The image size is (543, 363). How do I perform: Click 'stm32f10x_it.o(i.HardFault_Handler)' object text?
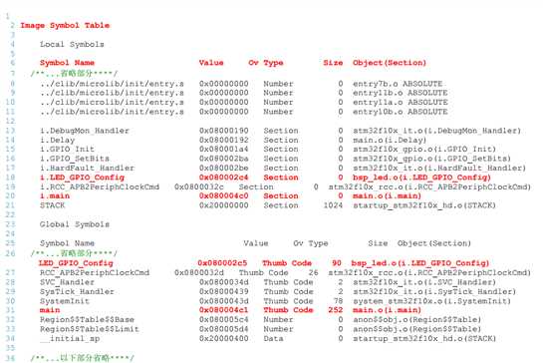[439, 168]
